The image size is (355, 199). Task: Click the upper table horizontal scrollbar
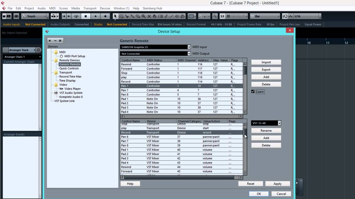(181, 116)
